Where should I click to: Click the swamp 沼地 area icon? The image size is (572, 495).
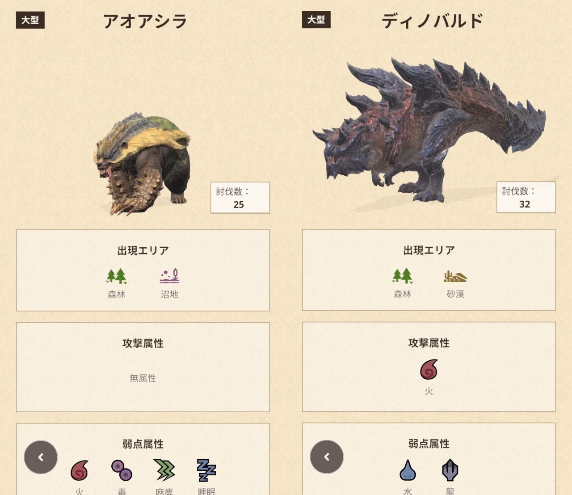169,276
